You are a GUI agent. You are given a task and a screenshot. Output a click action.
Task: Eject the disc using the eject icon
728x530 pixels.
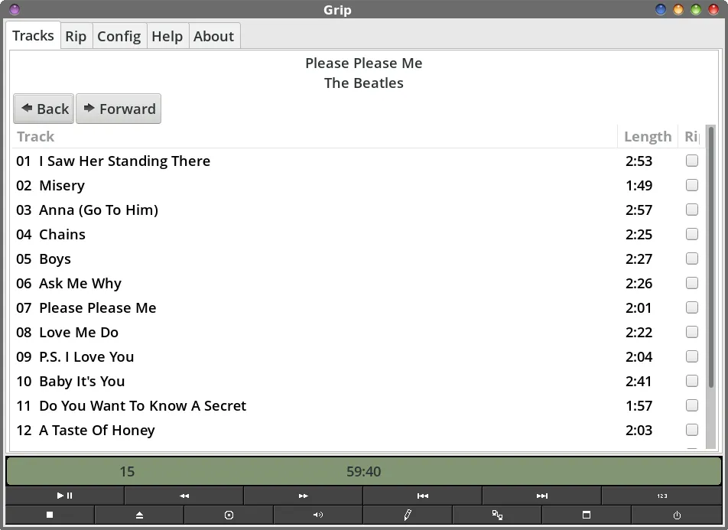tap(139, 515)
